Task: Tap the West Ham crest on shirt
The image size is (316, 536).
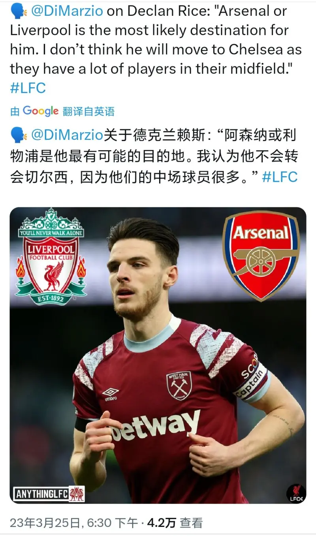Action: coord(179,385)
